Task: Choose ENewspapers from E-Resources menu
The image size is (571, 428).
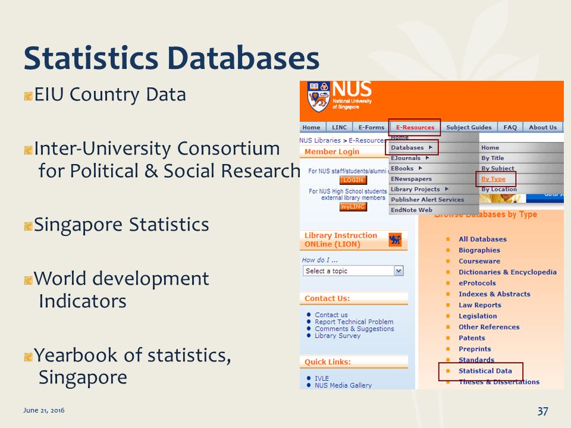Action: coord(434,179)
